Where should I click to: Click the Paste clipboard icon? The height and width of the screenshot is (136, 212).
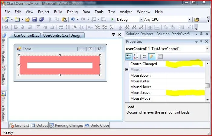click(x=64, y=19)
